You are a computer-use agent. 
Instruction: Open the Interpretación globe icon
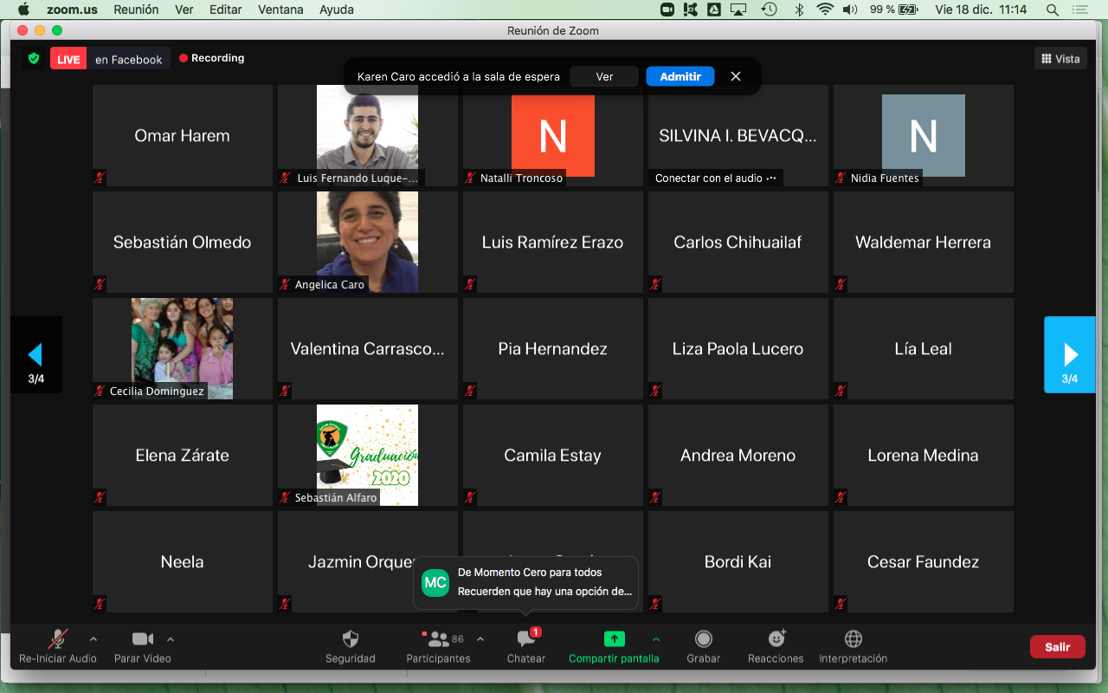[x=853, y=639]
